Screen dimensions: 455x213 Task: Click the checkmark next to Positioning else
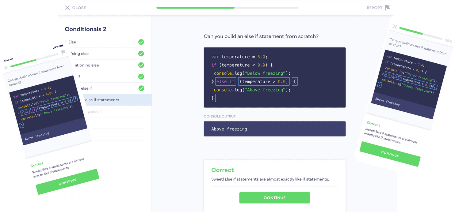[x=141, y=65]
